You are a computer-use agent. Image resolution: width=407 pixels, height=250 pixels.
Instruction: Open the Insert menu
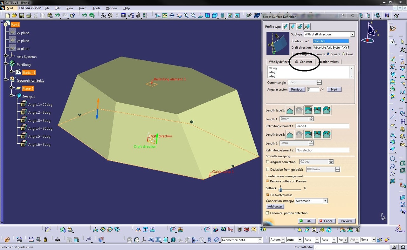(x=83, y=8)
